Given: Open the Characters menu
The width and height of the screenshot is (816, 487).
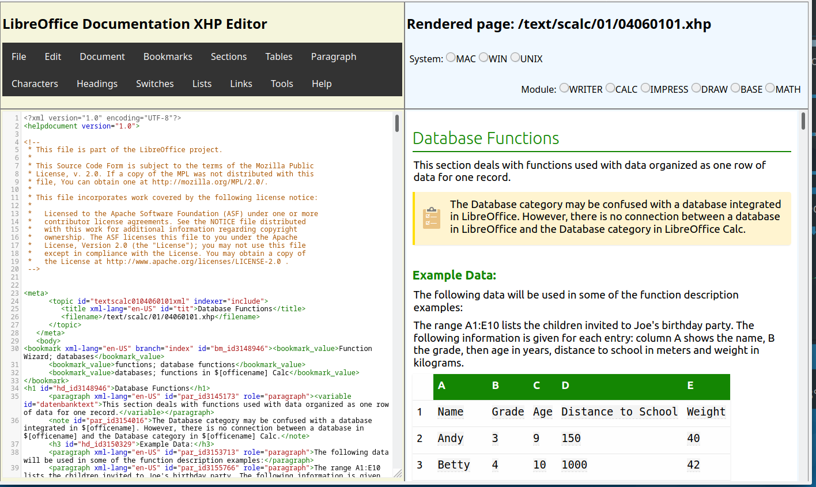Looking at the screenshot, I should [35, 84].
